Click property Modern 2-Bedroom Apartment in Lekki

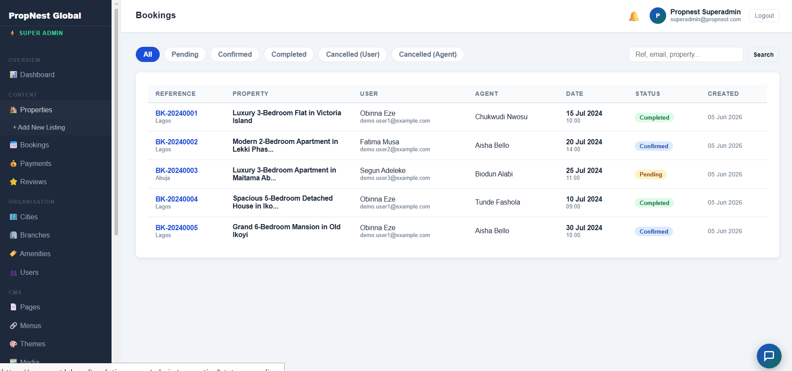tap(285, 145)
